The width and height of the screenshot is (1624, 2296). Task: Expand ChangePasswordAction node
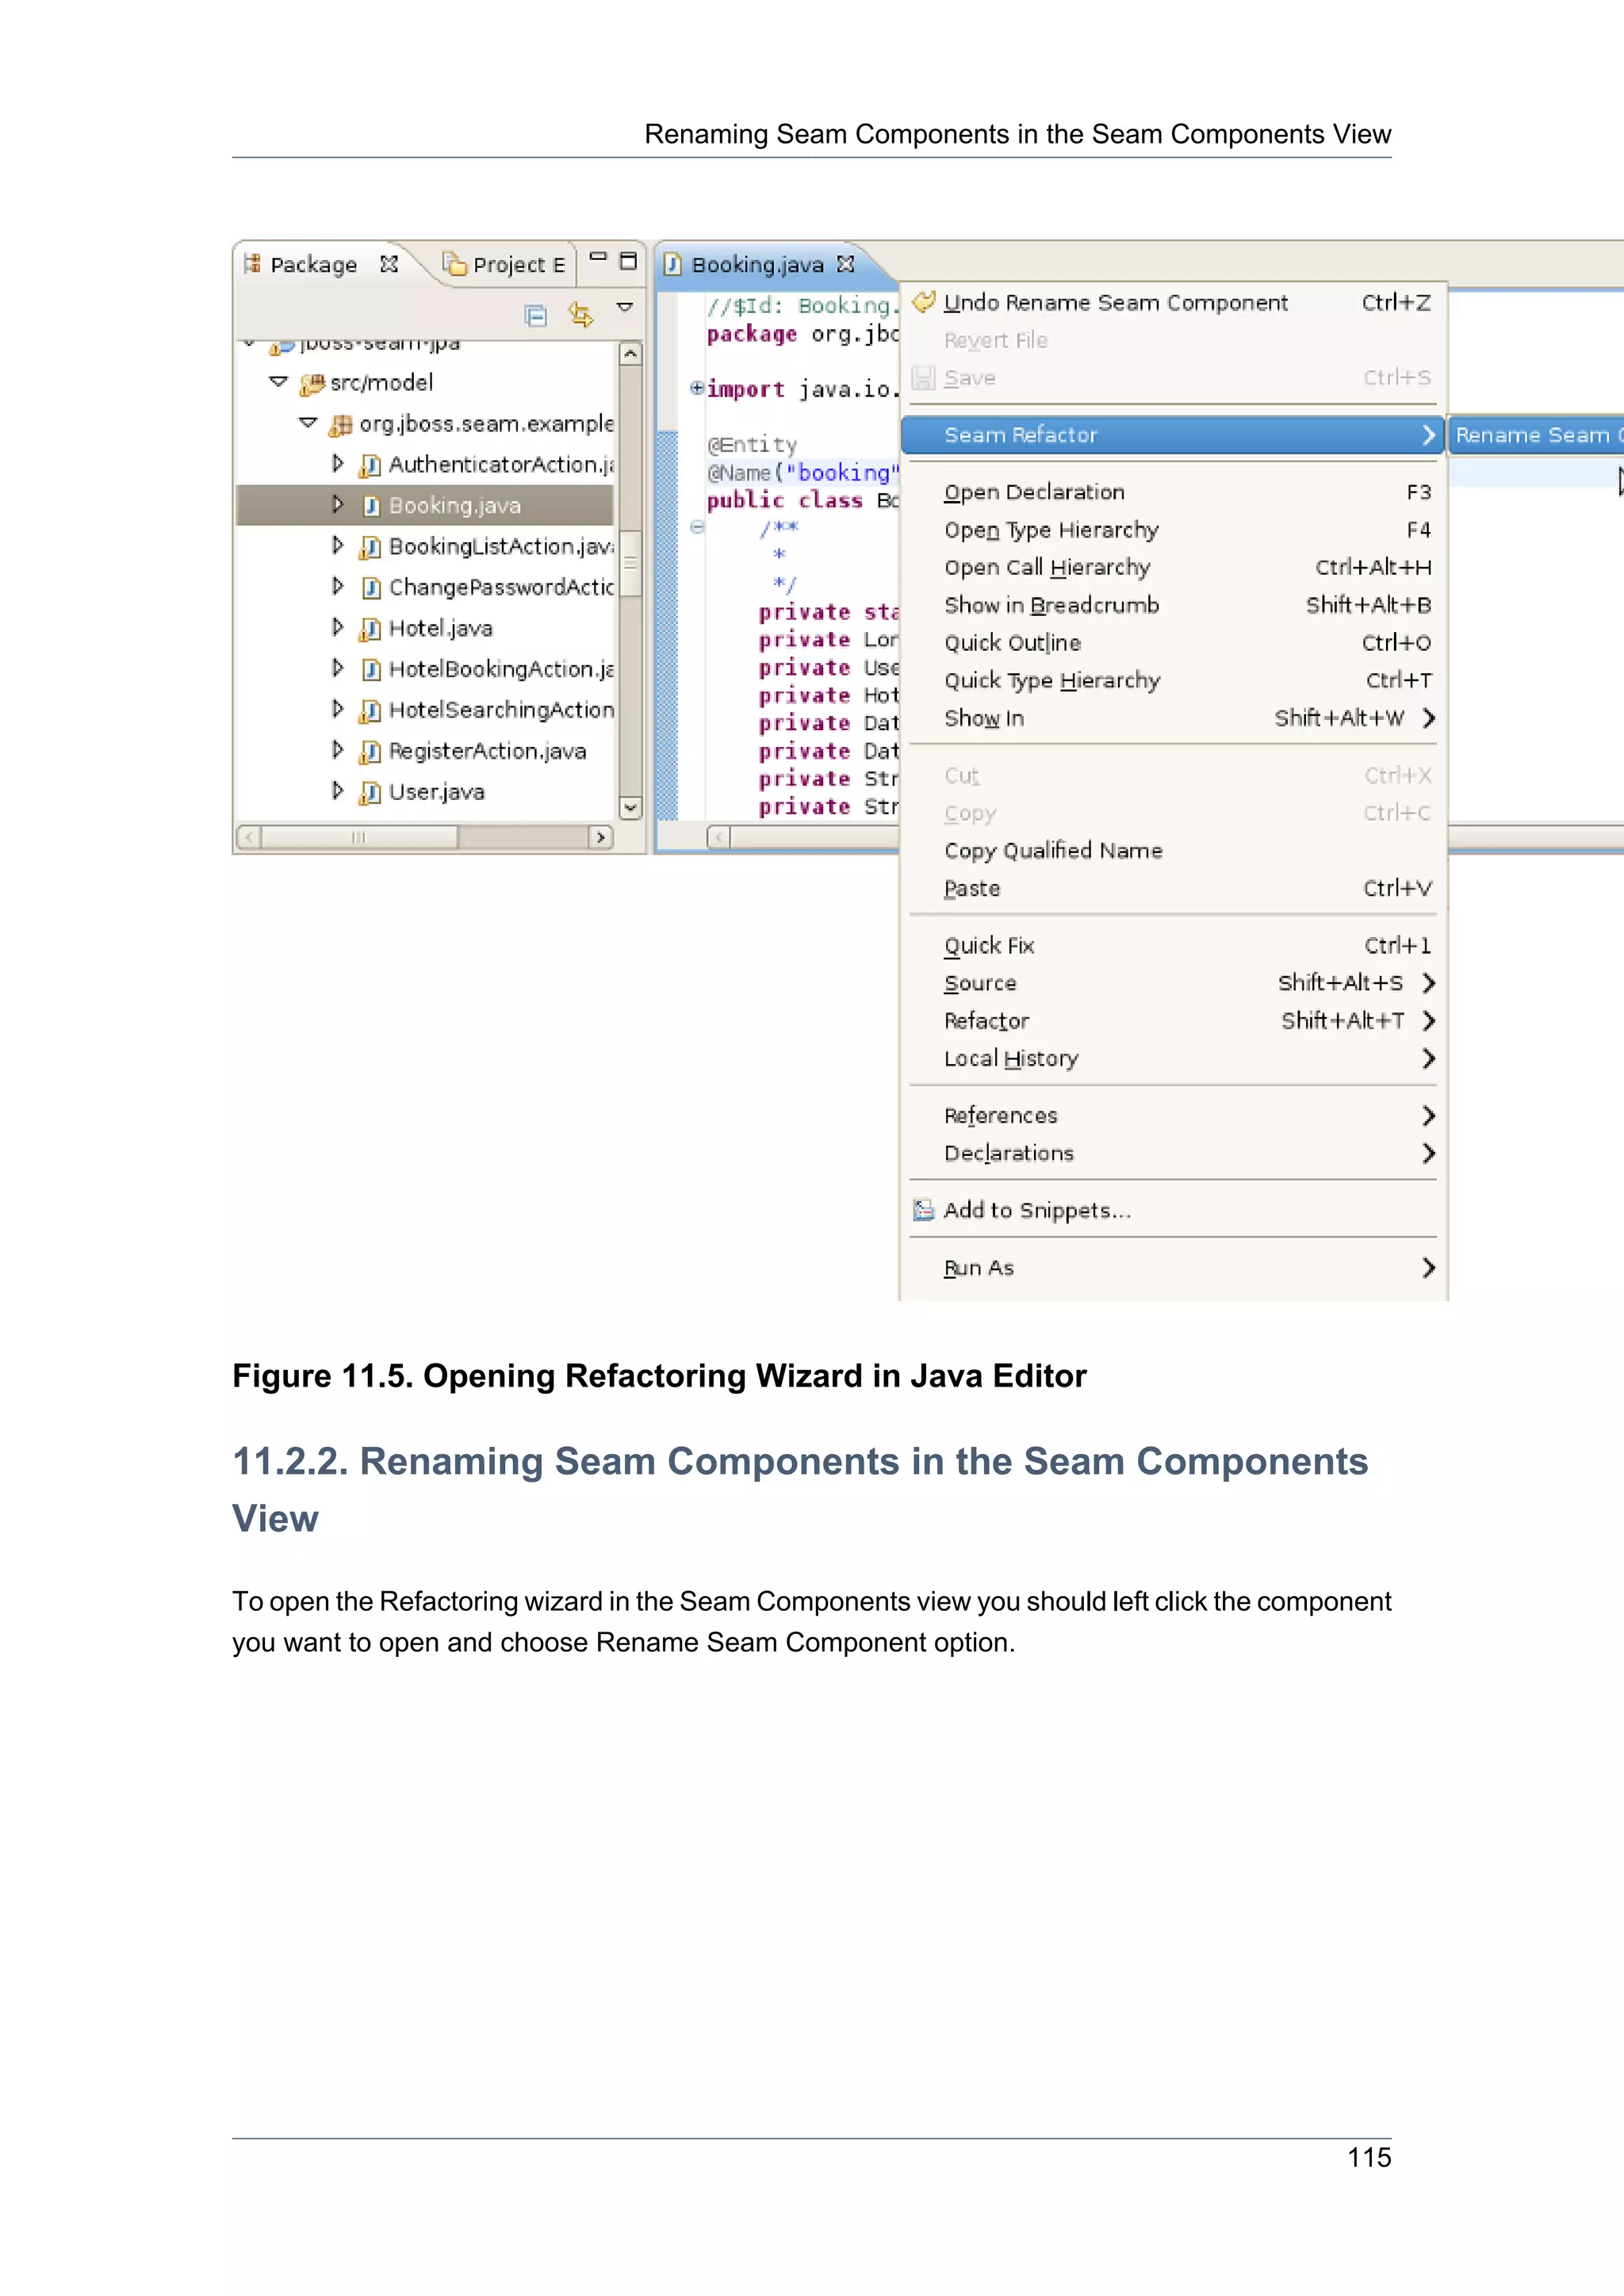338,587
